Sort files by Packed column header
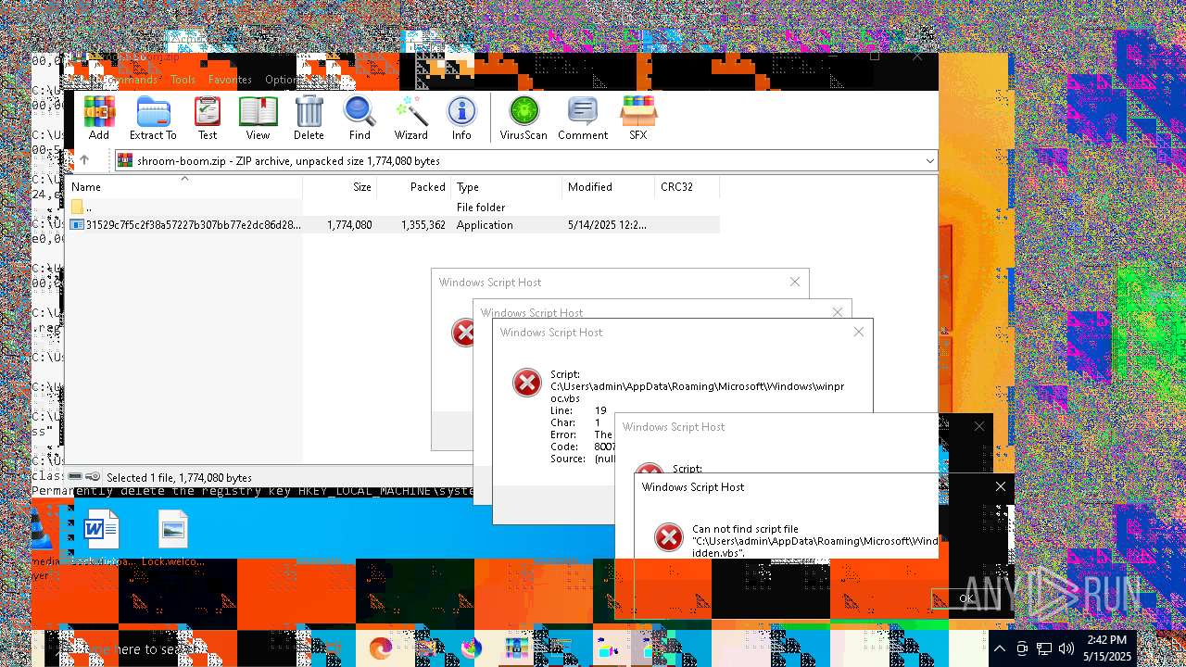Screen dimensions: 1186x667 coord(413,187)
